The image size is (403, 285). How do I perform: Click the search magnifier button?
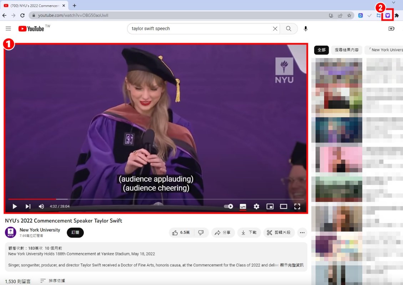288,28
